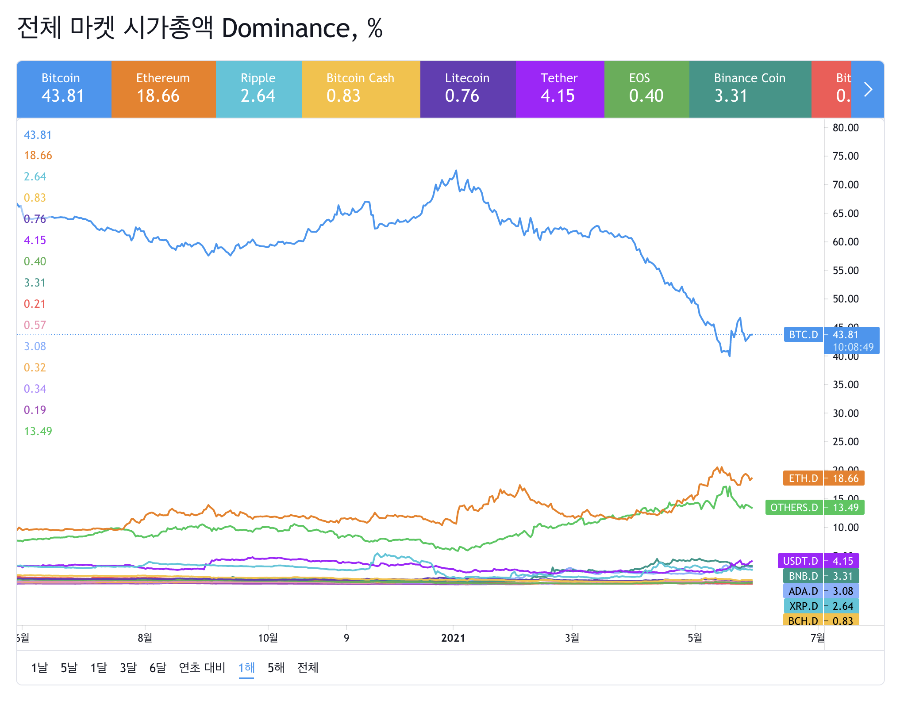The image size is (900, 704).
Task: Choose the 5해 time range
Action: click(276, 667)
